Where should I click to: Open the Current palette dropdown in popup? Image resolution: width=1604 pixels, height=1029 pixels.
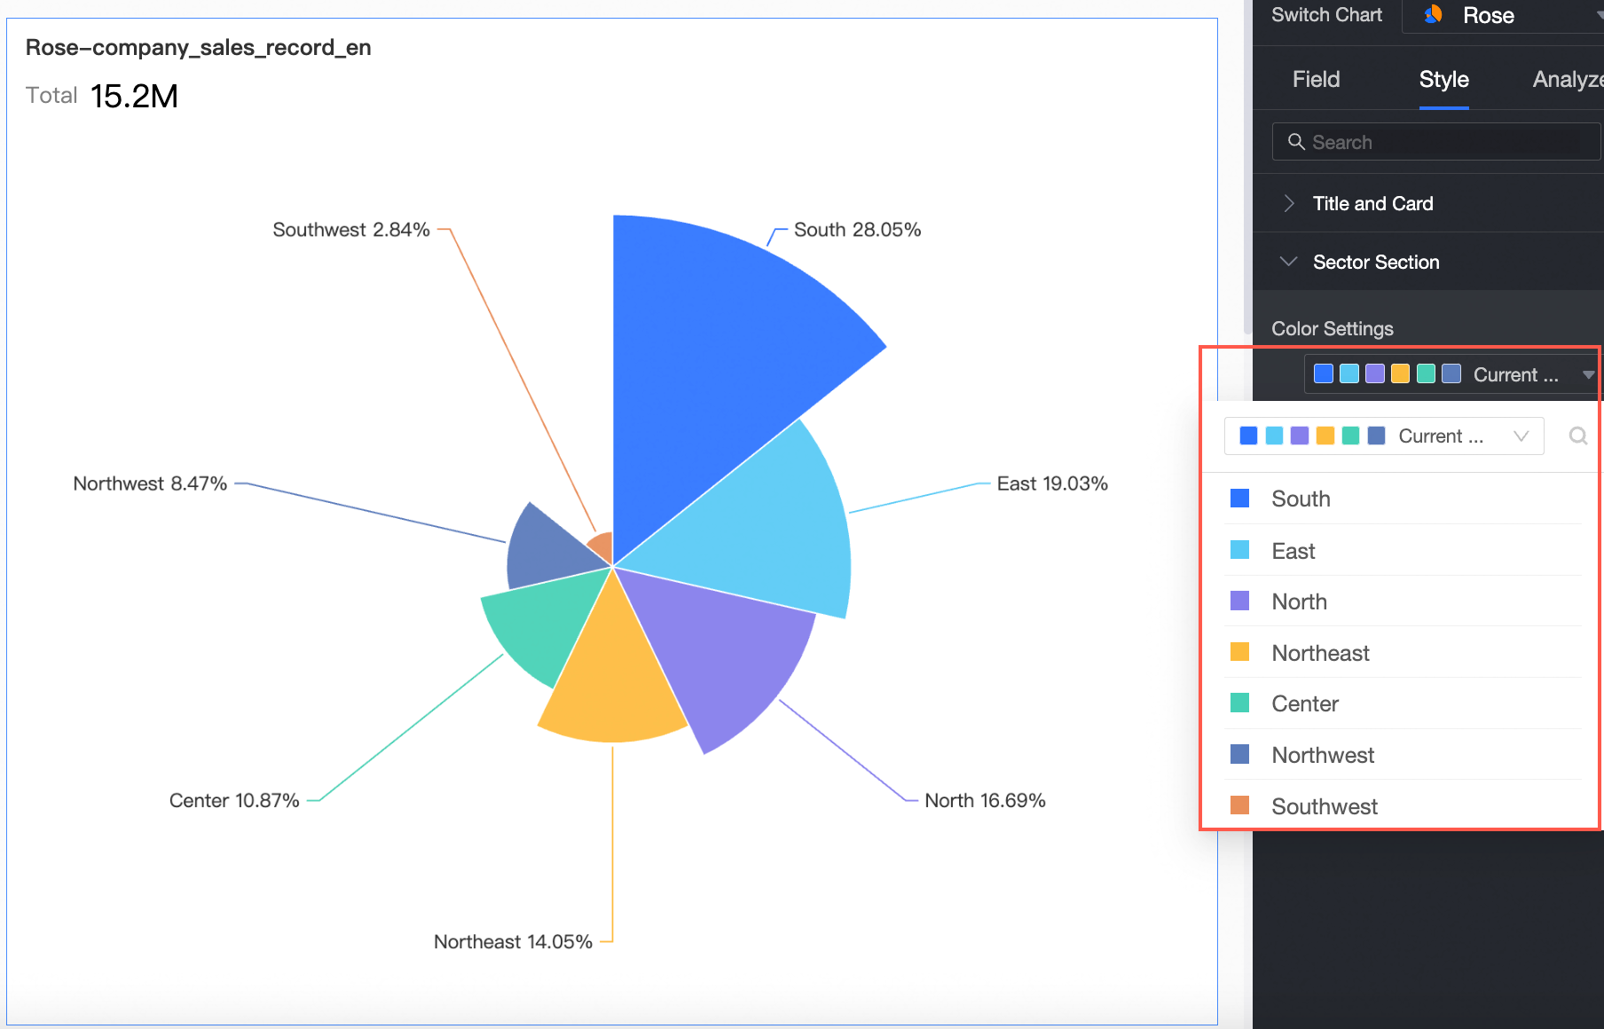pyautogui.click(x=1384, y=436)
